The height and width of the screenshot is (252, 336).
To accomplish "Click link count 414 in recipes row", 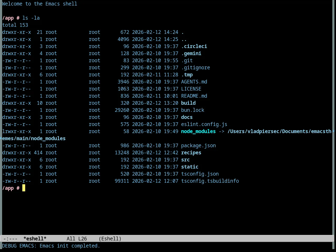I will [38, 153].
